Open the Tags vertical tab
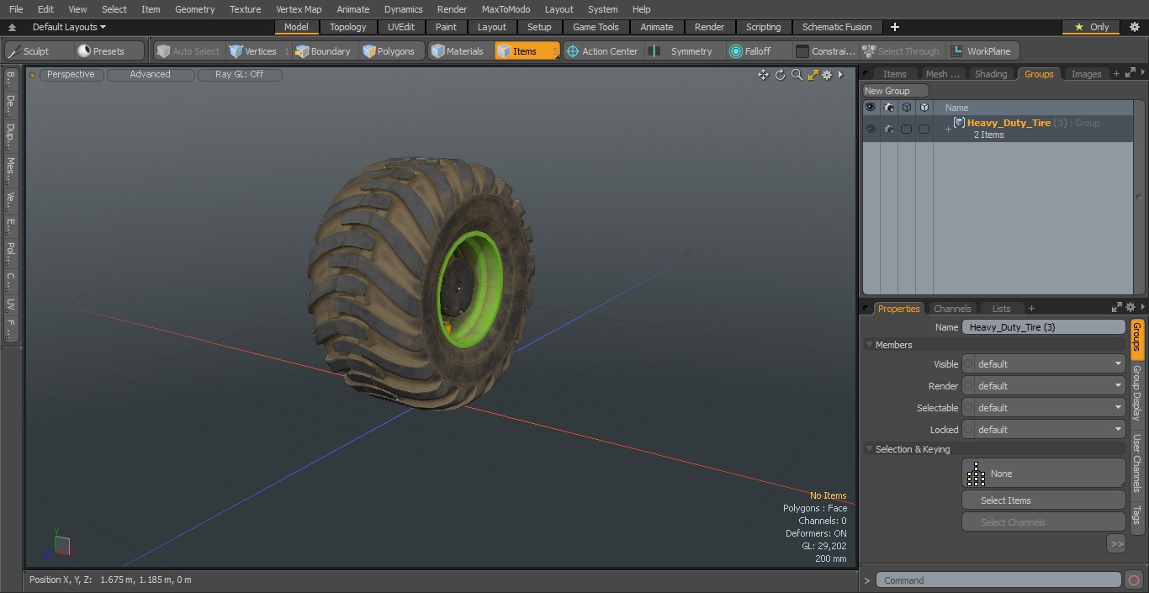 coord(1136,515)
